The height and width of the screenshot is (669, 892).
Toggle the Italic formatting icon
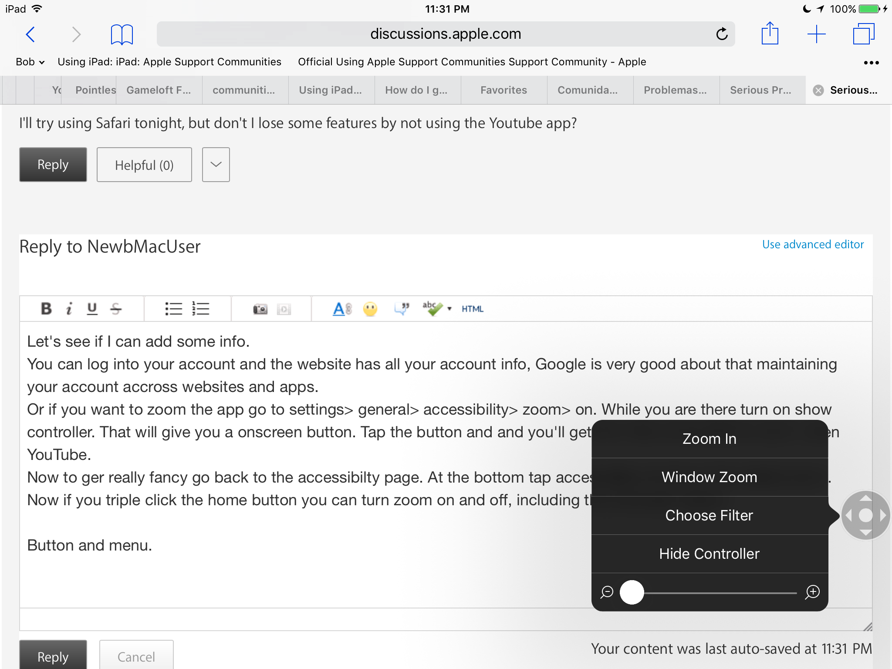coord(69,309)
